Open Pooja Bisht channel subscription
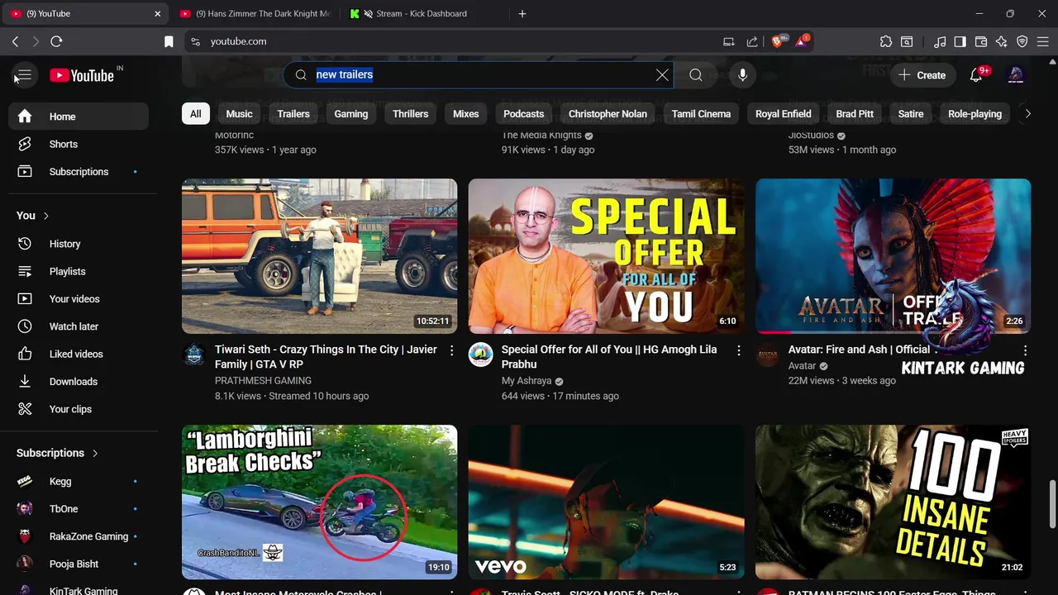 coord(79,564)
